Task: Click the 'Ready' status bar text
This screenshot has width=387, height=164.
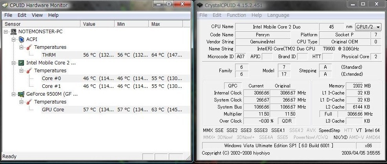Action: point(9,157)
